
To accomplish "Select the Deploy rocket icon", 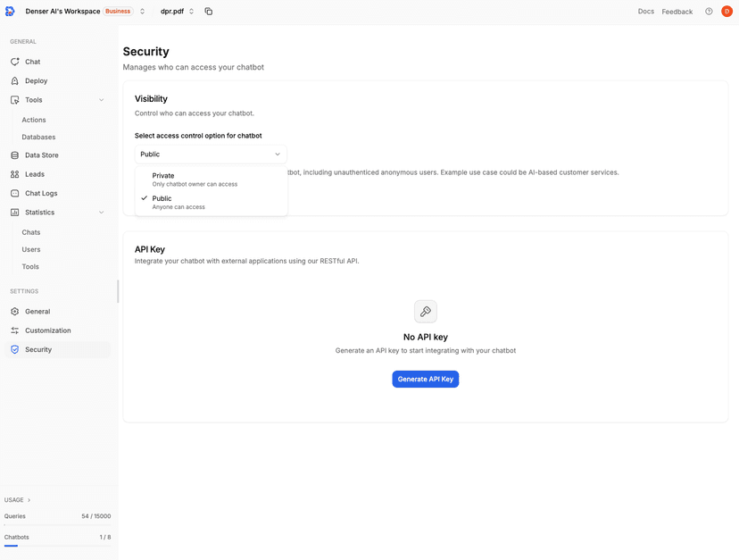I will pyautogui.click(x=14, y=80).
